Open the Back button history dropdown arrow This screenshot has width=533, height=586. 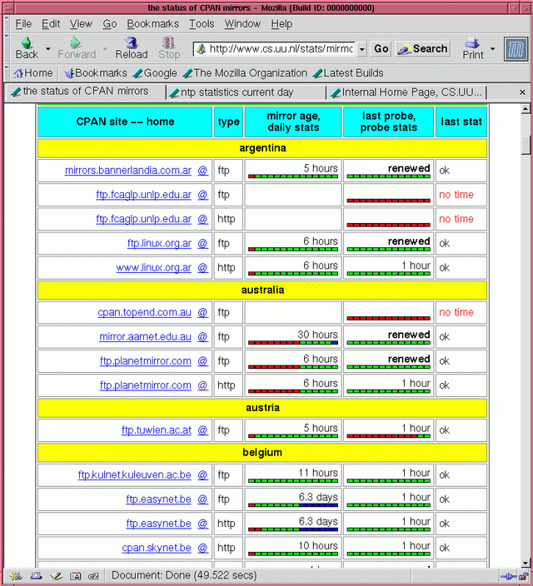pos(47,49)
